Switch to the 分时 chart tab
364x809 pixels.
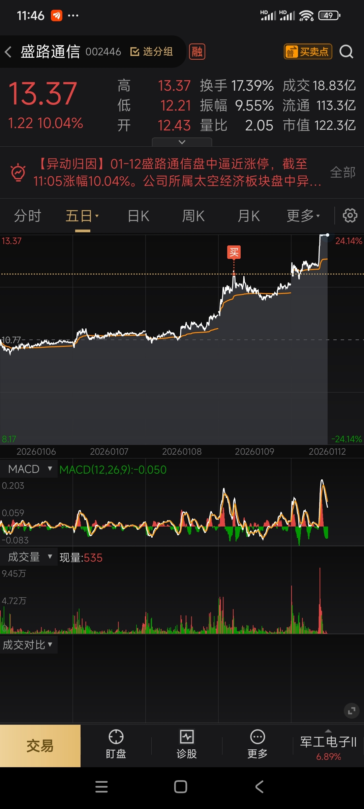[x=27, y=216]
